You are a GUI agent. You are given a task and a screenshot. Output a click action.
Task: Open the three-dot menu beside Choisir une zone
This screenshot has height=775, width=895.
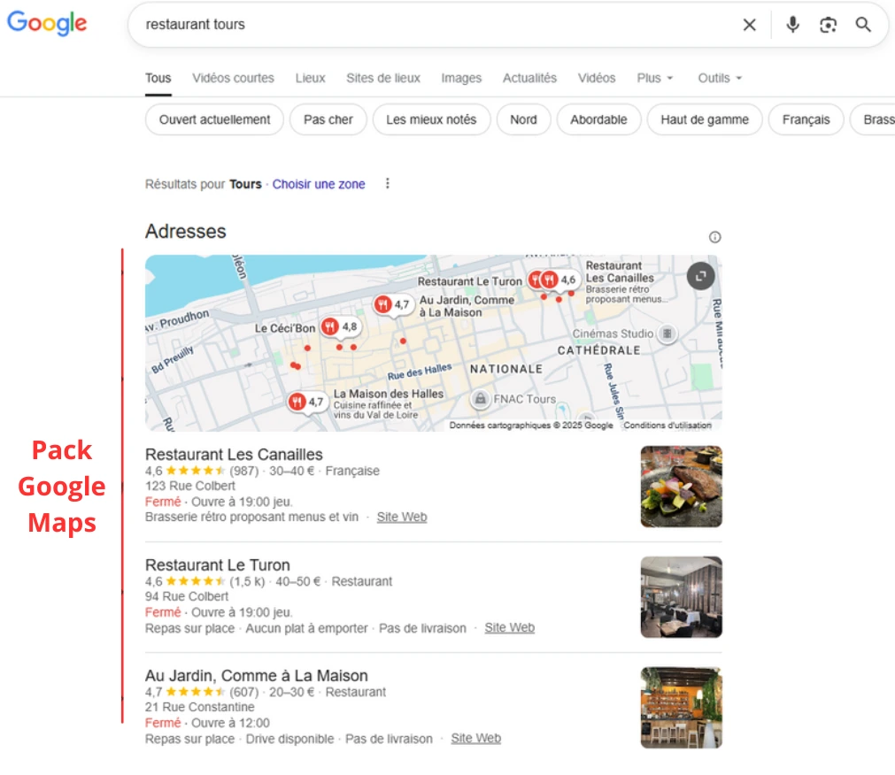[387, 184]
